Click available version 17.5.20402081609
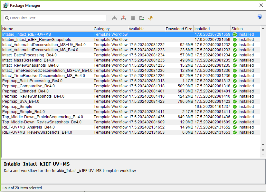This screenshot has width=266, height=192. [147, 122]
